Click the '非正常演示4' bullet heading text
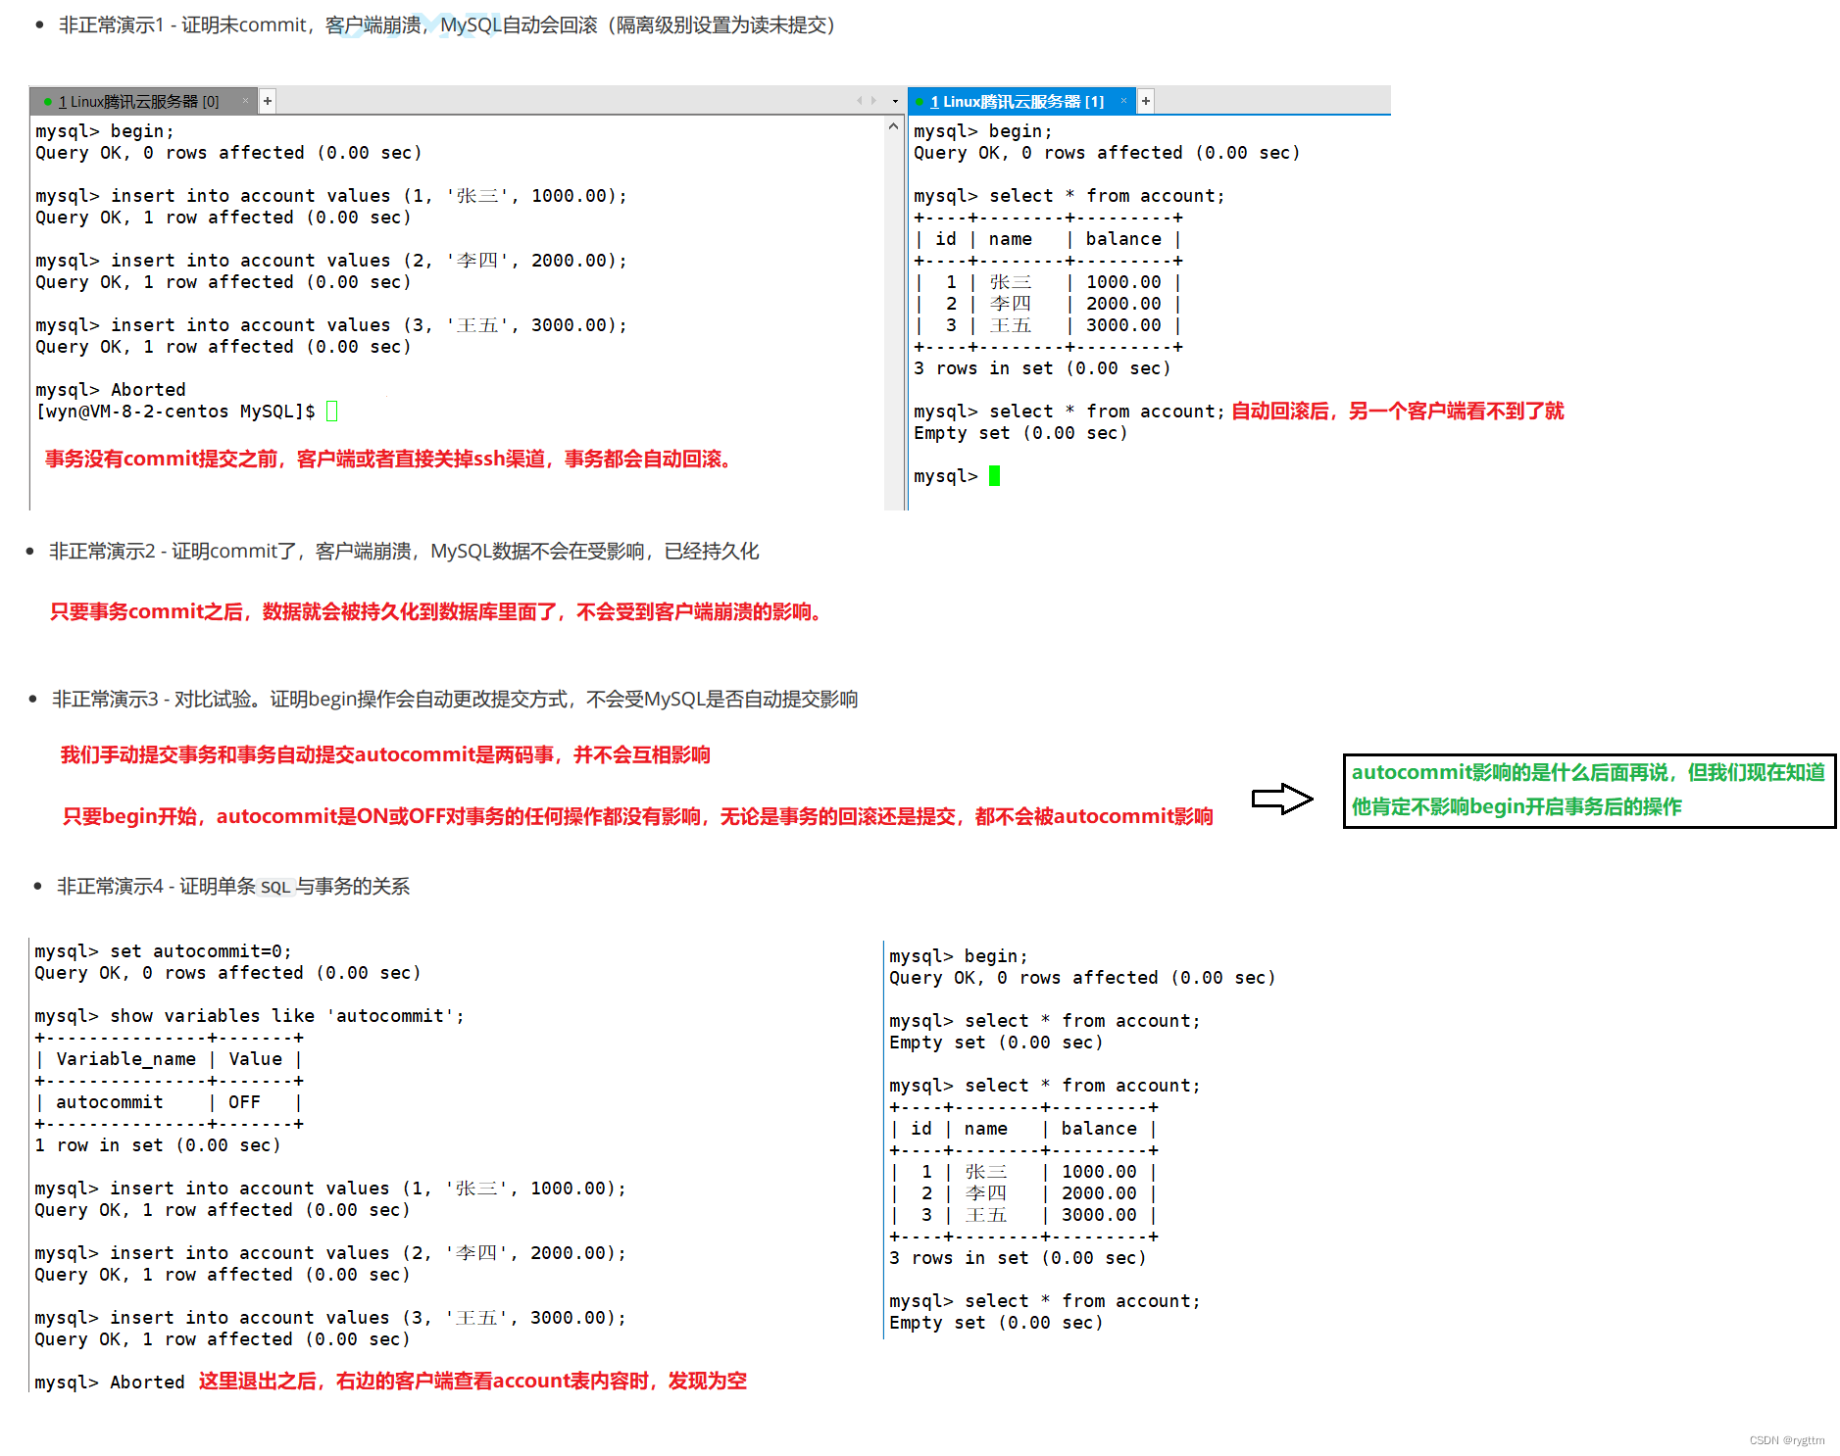Viewport: 1840px width, 1456px height. tap(233, 887)
